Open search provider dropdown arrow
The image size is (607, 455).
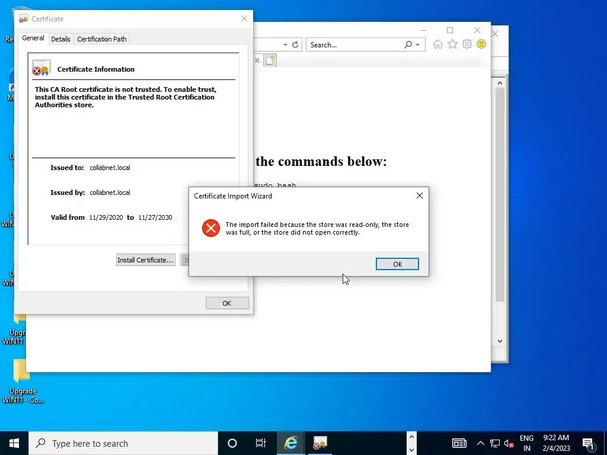tap(418, 45)
